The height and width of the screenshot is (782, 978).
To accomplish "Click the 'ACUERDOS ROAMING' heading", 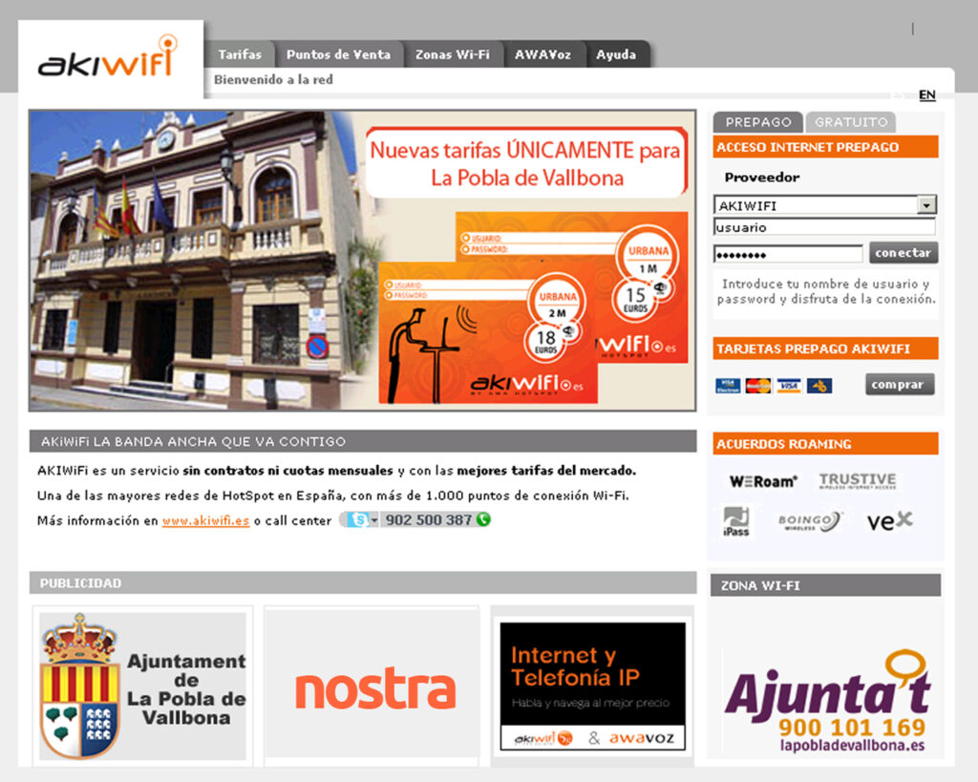I will [x=783, y=444].
